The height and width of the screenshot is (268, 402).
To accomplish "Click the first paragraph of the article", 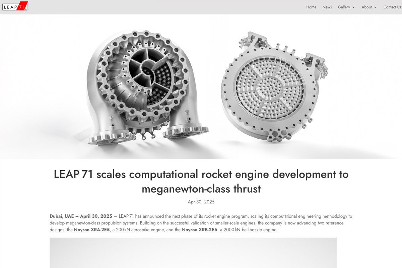I will 201,223.
